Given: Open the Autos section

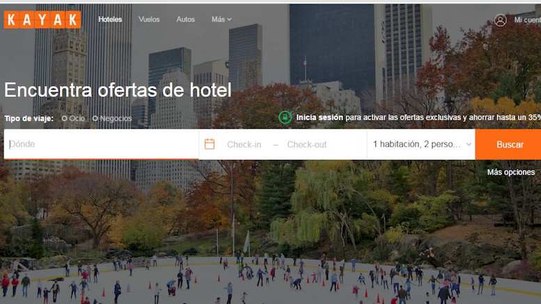Looking at the screenshot, I should pyautogui.click(x=185, y=19).
